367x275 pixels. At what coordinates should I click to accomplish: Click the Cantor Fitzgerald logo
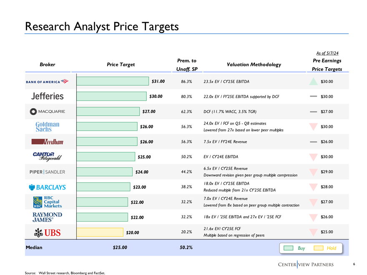(47, 157)
